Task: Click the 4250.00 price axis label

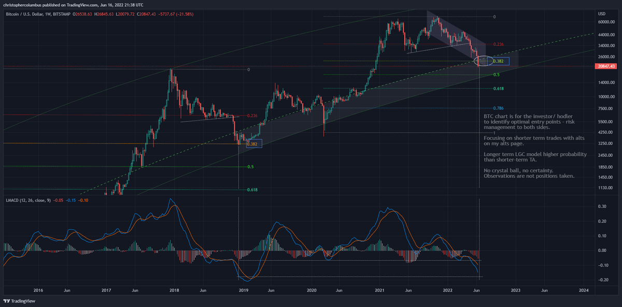Action: point(604,132)
